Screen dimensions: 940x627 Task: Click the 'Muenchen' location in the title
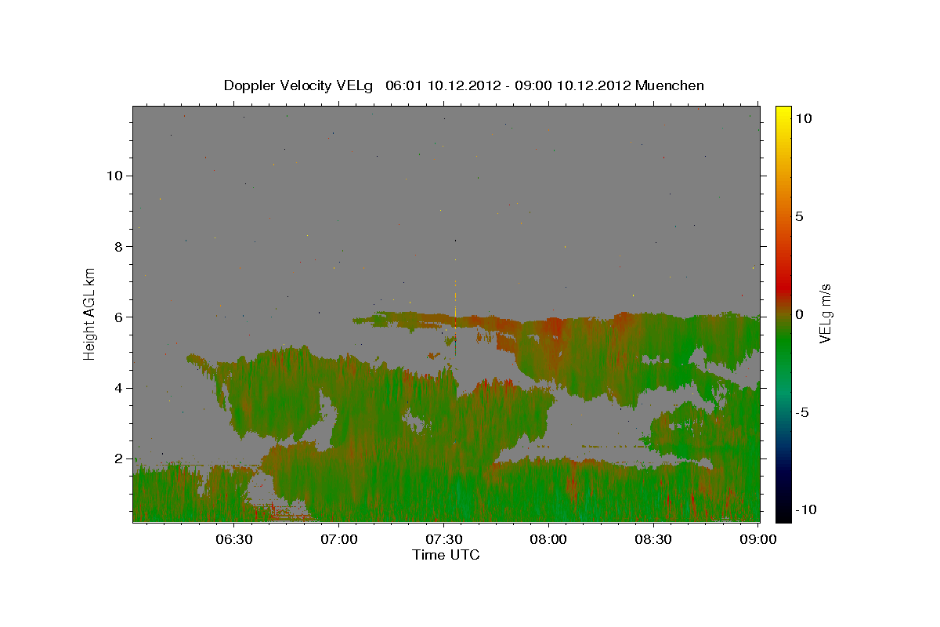point(670,85)
